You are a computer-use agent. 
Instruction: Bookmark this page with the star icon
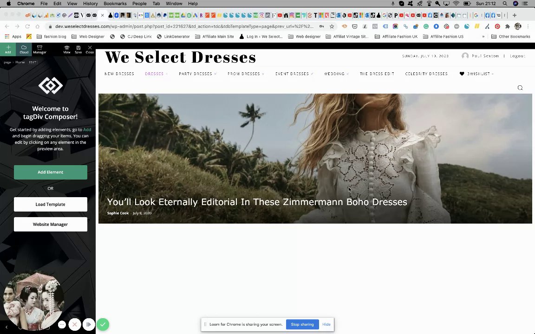point(332,26)
